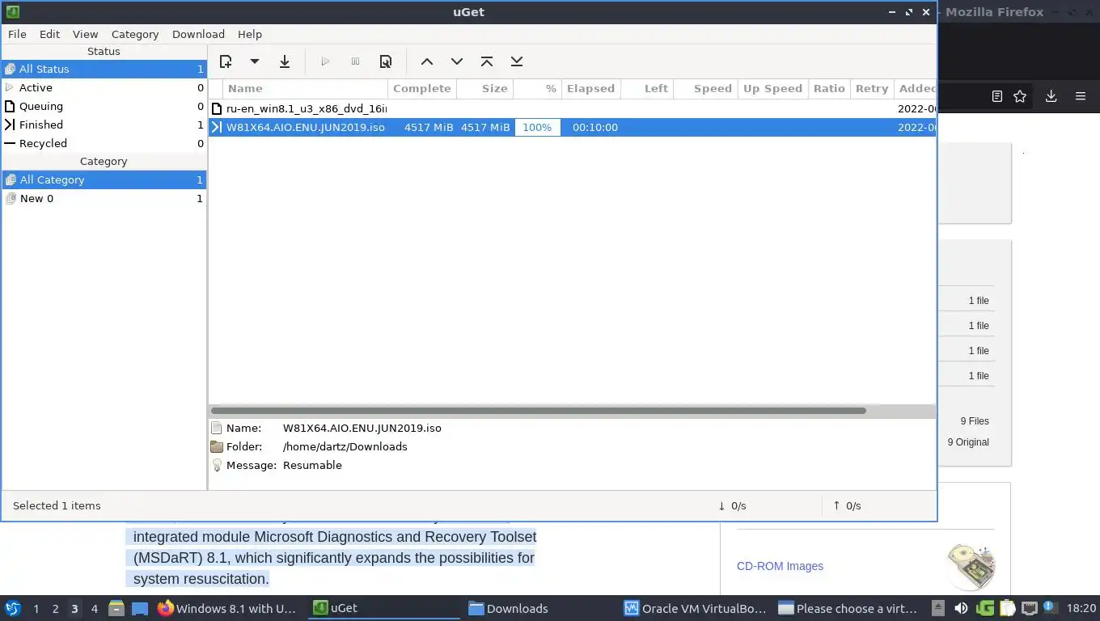Open the file manager launcher in taskbar
This screenshot has height=621, width=1100.
[x=116, y=608]
